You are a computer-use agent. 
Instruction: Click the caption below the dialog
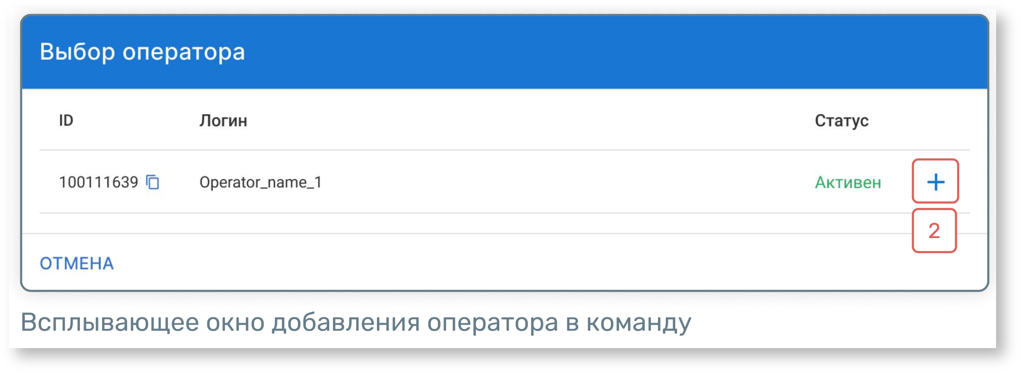tap(356, 323)
